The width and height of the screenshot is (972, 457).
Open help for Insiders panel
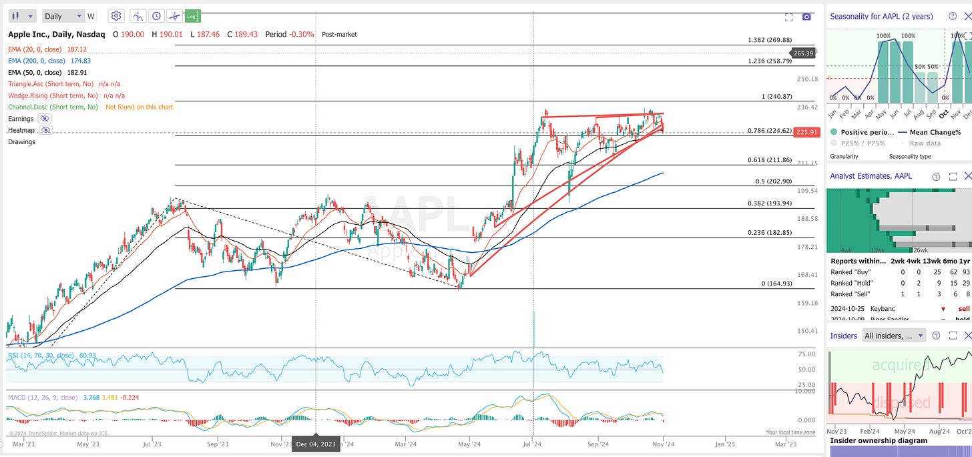coord(936,336)
